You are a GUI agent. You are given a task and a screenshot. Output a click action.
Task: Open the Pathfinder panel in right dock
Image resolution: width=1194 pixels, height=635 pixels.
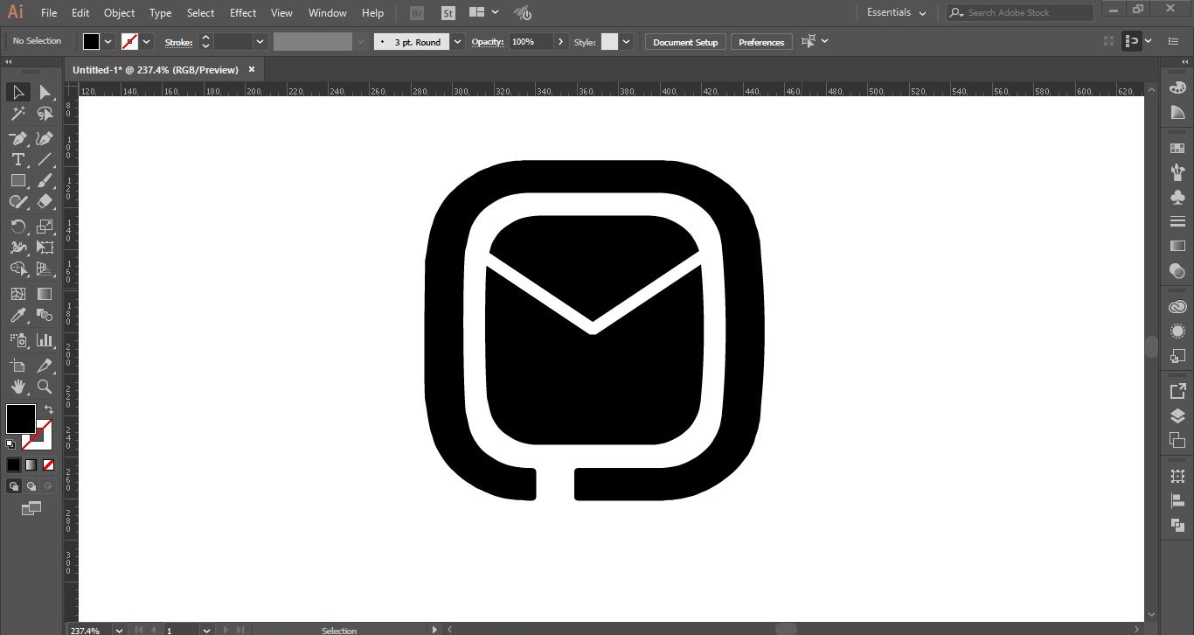click(1177, 525)
